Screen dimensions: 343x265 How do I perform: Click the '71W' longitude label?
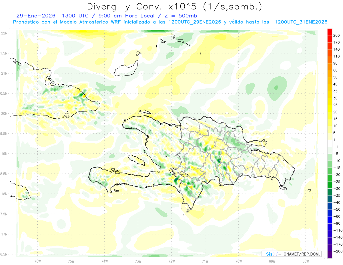(205, 261)
